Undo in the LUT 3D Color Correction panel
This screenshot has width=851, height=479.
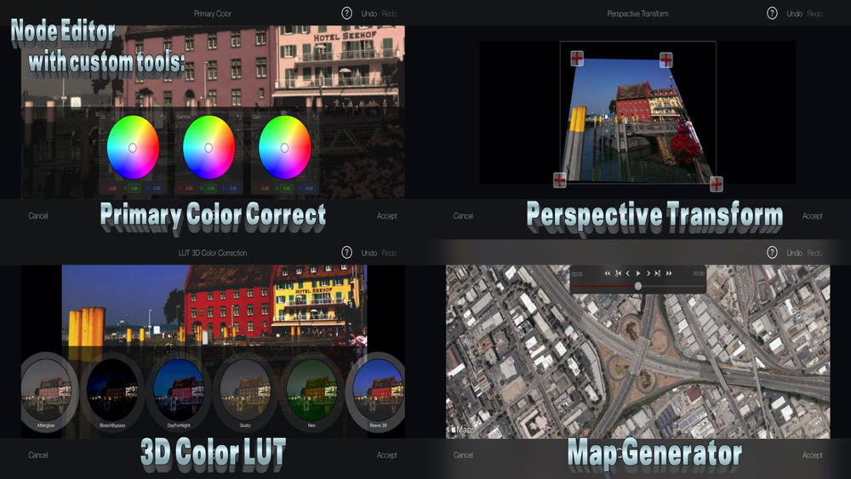click(369, 253)
